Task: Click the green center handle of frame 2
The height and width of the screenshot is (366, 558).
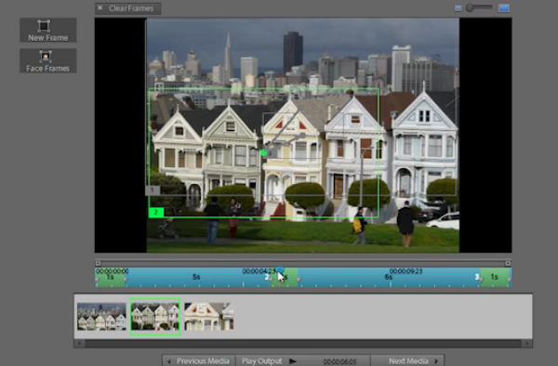Action: click(x=264, y=152)
